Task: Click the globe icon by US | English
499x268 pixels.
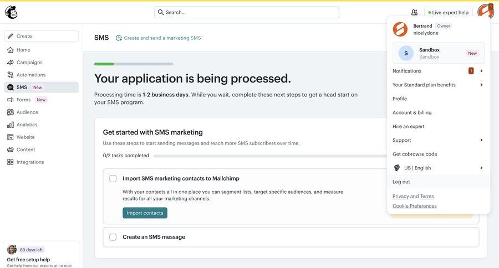Action: pos(397,168)
